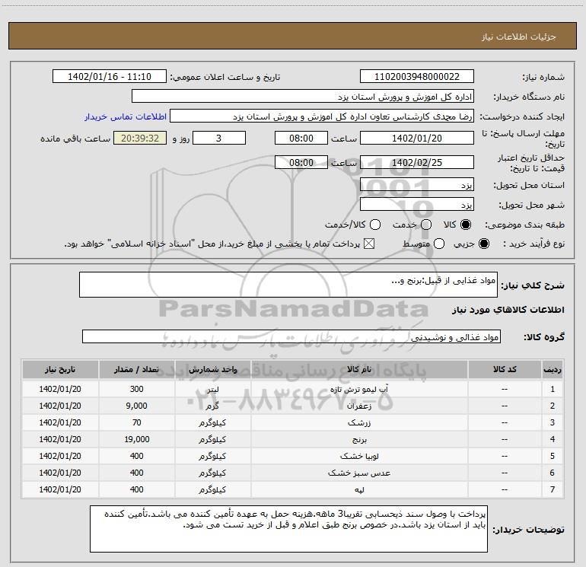Click the شماره نیاز field 1102003948000022
Screen dimensions: 586x567
(417, 77)
